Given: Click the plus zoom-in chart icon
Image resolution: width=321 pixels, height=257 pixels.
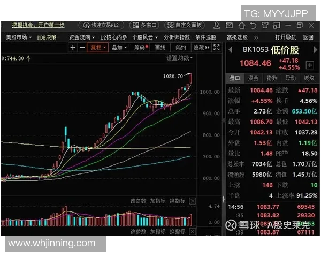Looking at the screenshot, I should click(x=73, y=48).
